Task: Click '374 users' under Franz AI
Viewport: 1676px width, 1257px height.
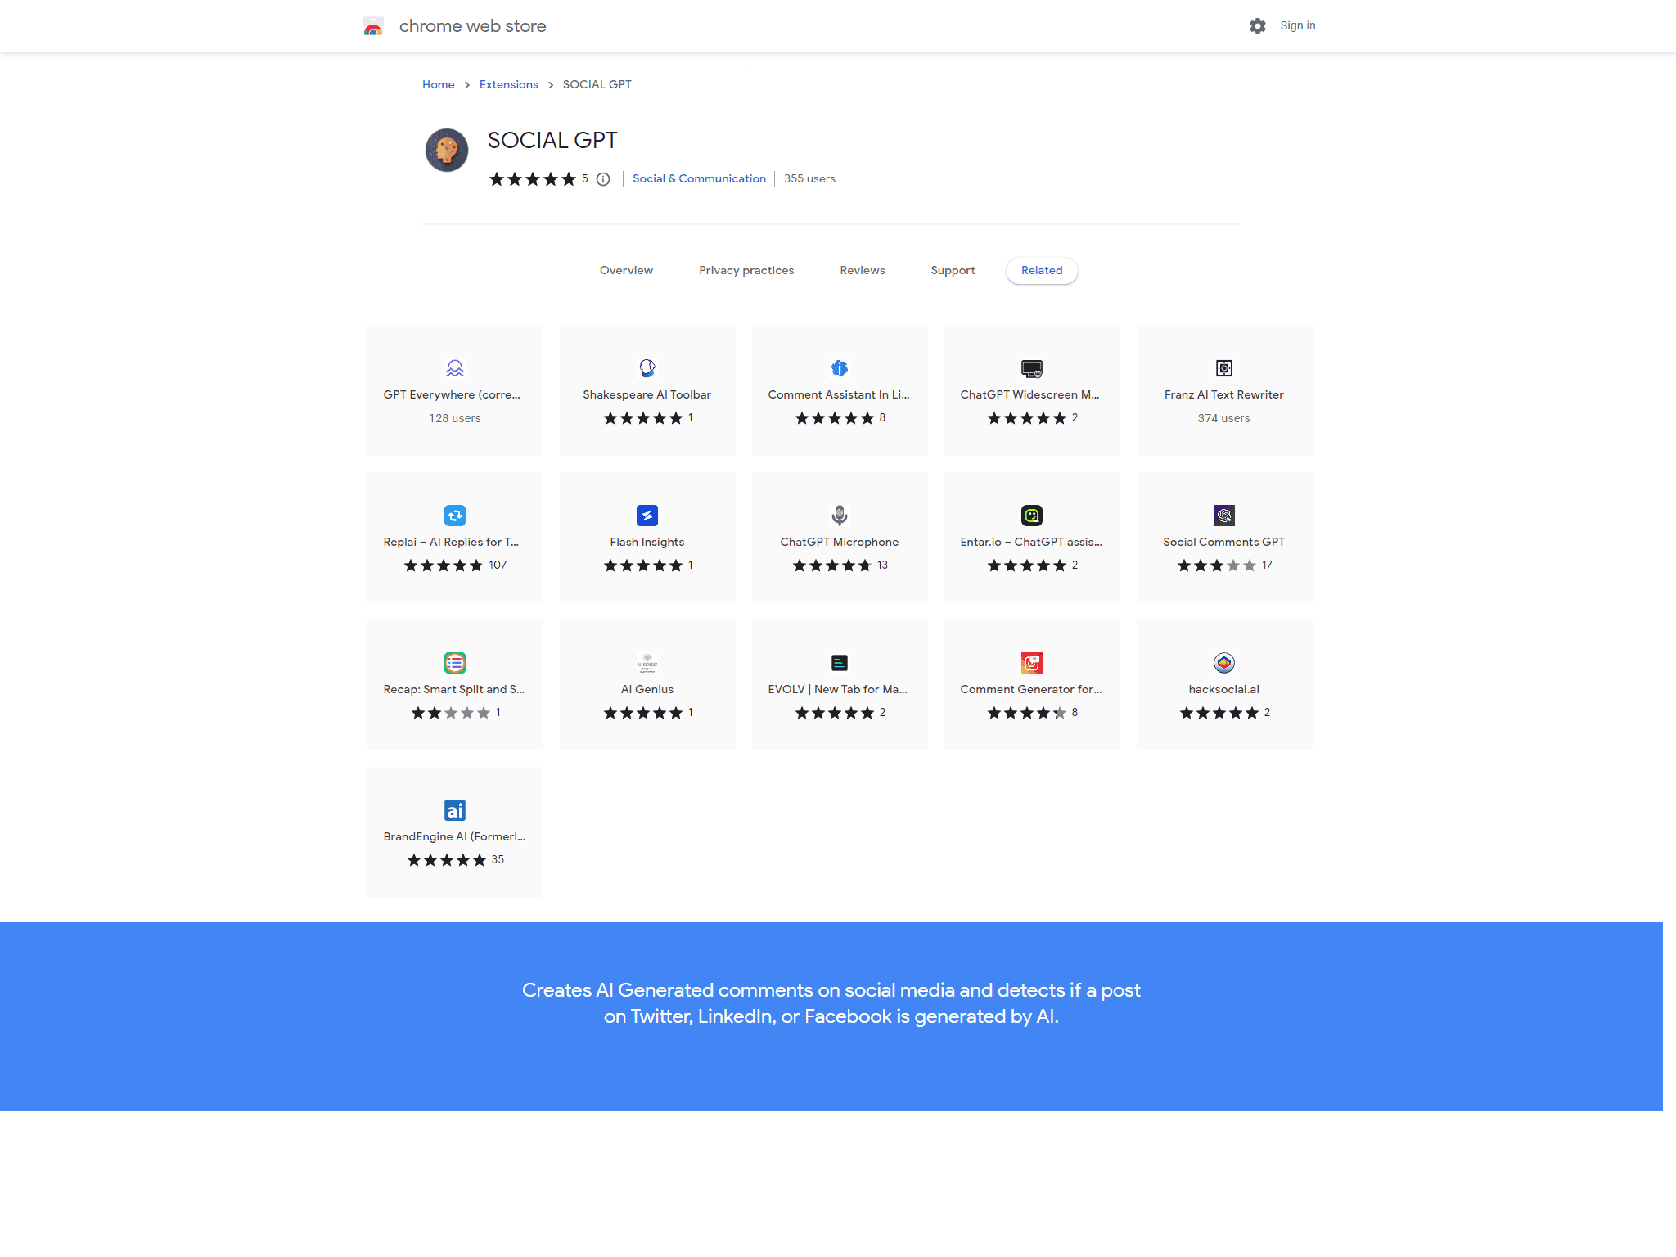Action: tap(1224, 419)
